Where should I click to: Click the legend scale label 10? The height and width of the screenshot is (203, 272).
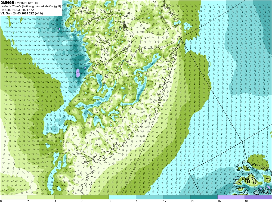click(x=137, y=201)
